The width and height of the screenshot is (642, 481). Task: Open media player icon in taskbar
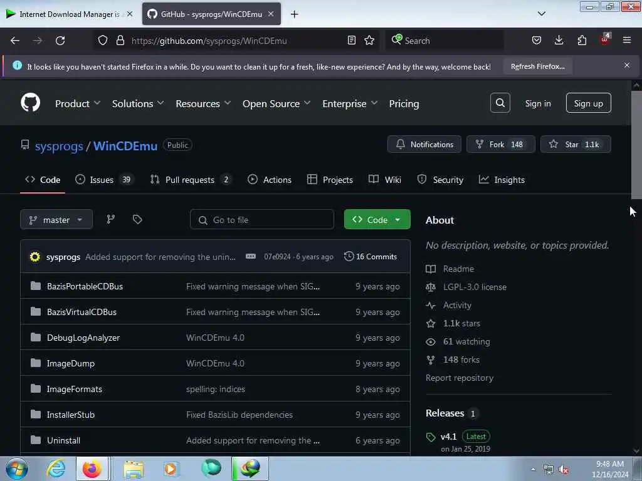[x=171, y=468]
